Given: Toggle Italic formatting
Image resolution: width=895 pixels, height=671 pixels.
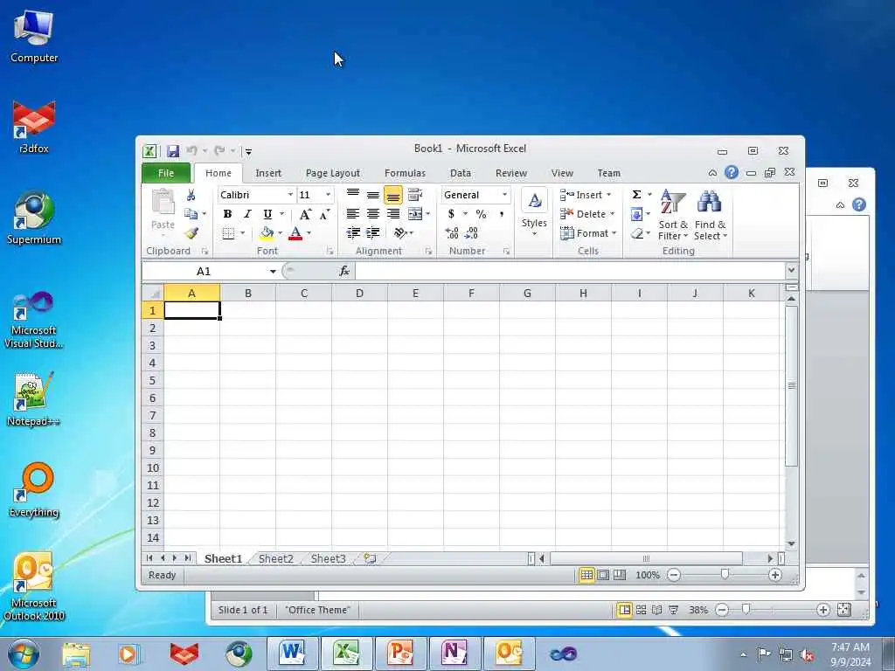Looking at the screenshot, I should click(247, 214).
